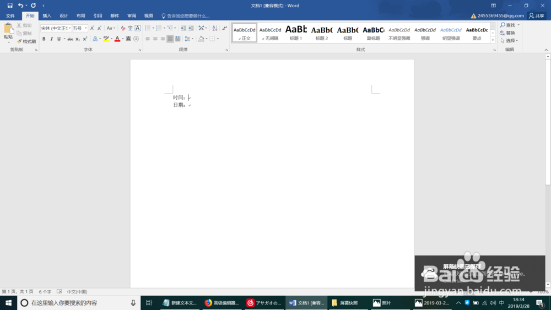Toggle bold formatting
This screenshot has width=551, height=310.
pos(44,39)
